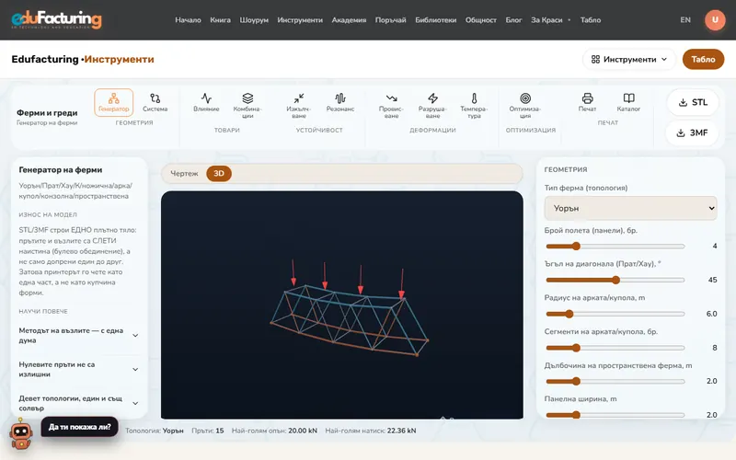Open the Инструменти dropdown in subheader
Image resolution: width=736 pixels, height=460 pixels.
[629, 59]
